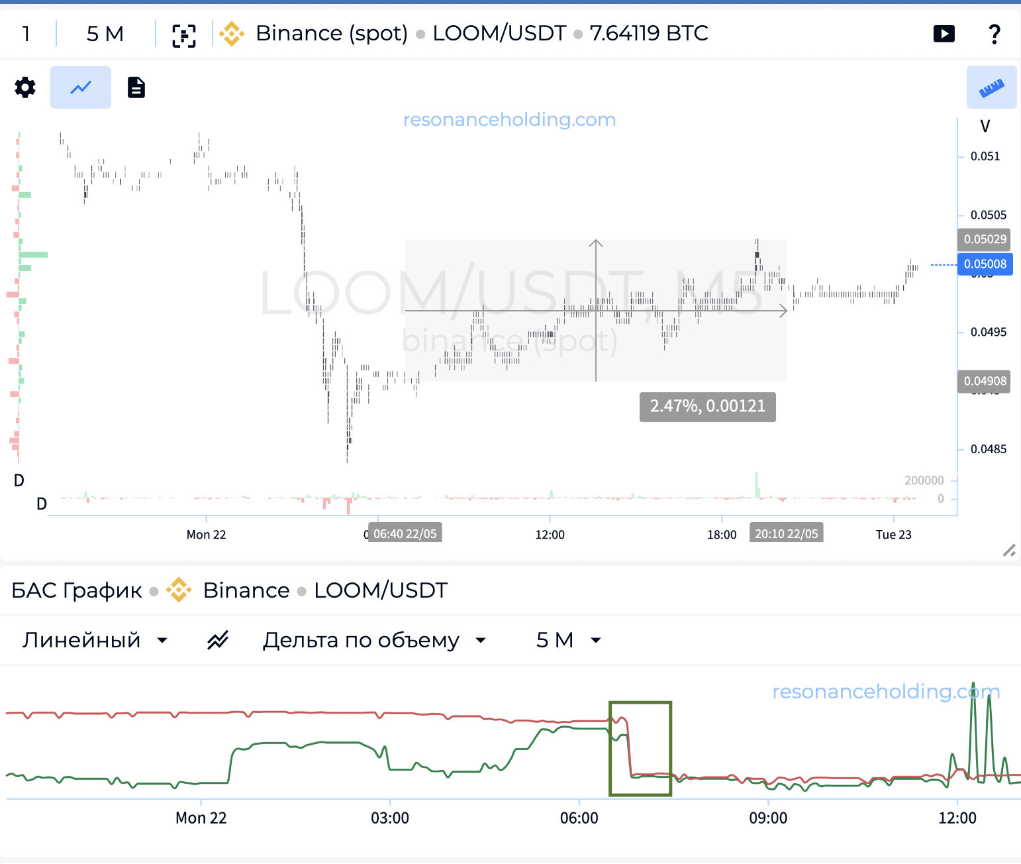Open the BAS chart 5 M interval dropdown
This screenshot has width=1021, height=864.
coord(569,640)
